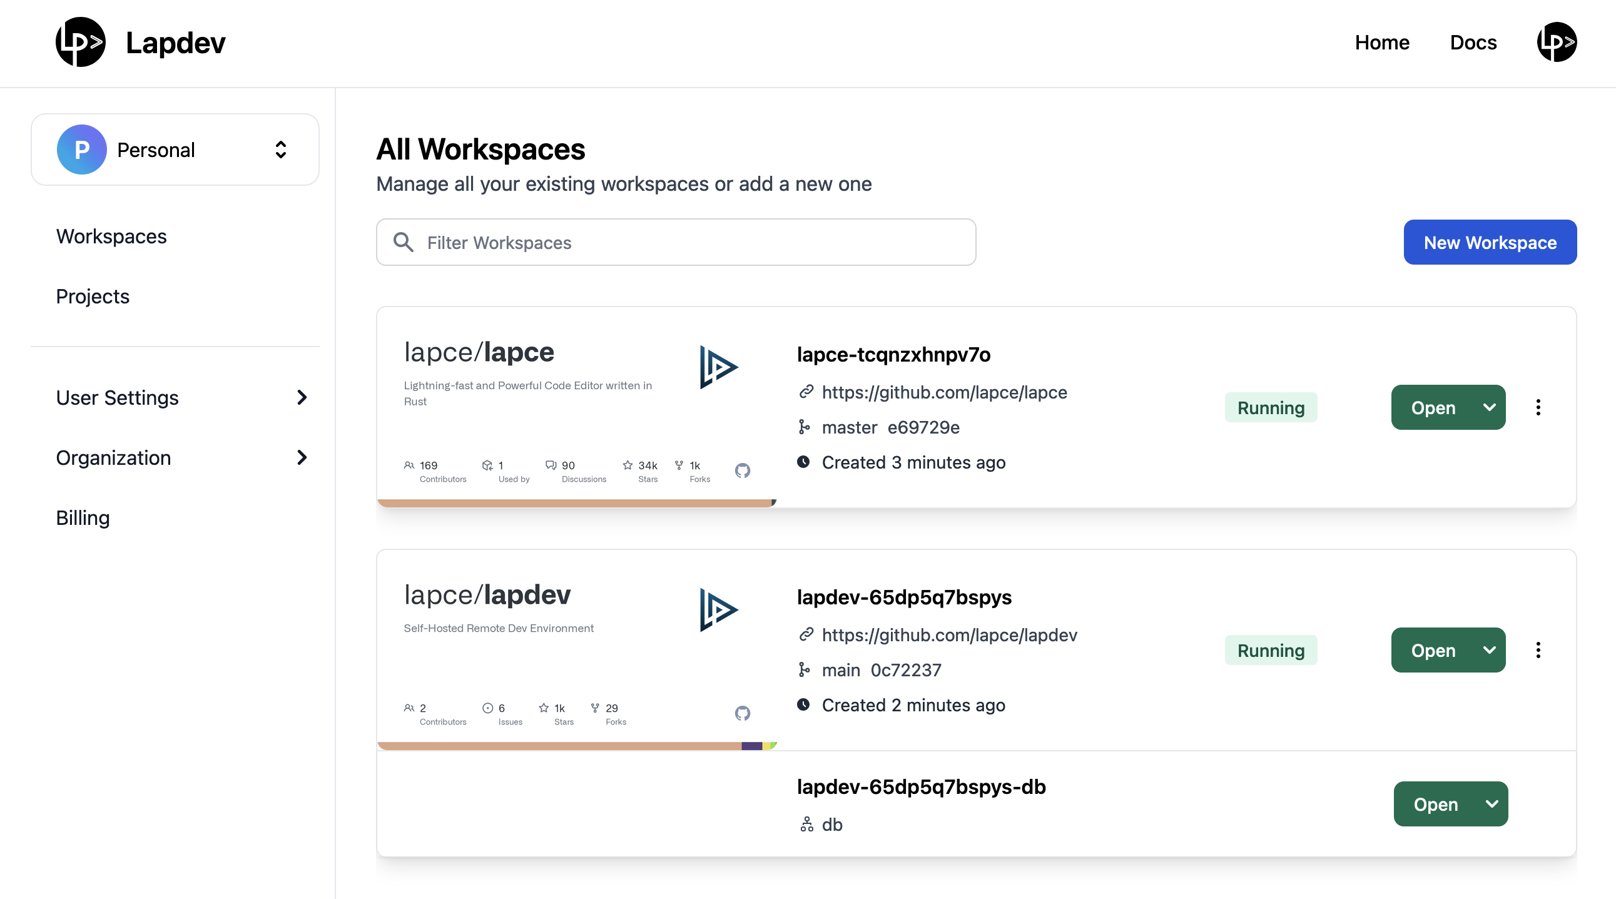Image resolution: width=1616 pixels, height=899 pixels.
Task: Open Billing in the sidebar
Action: [83, 517]
